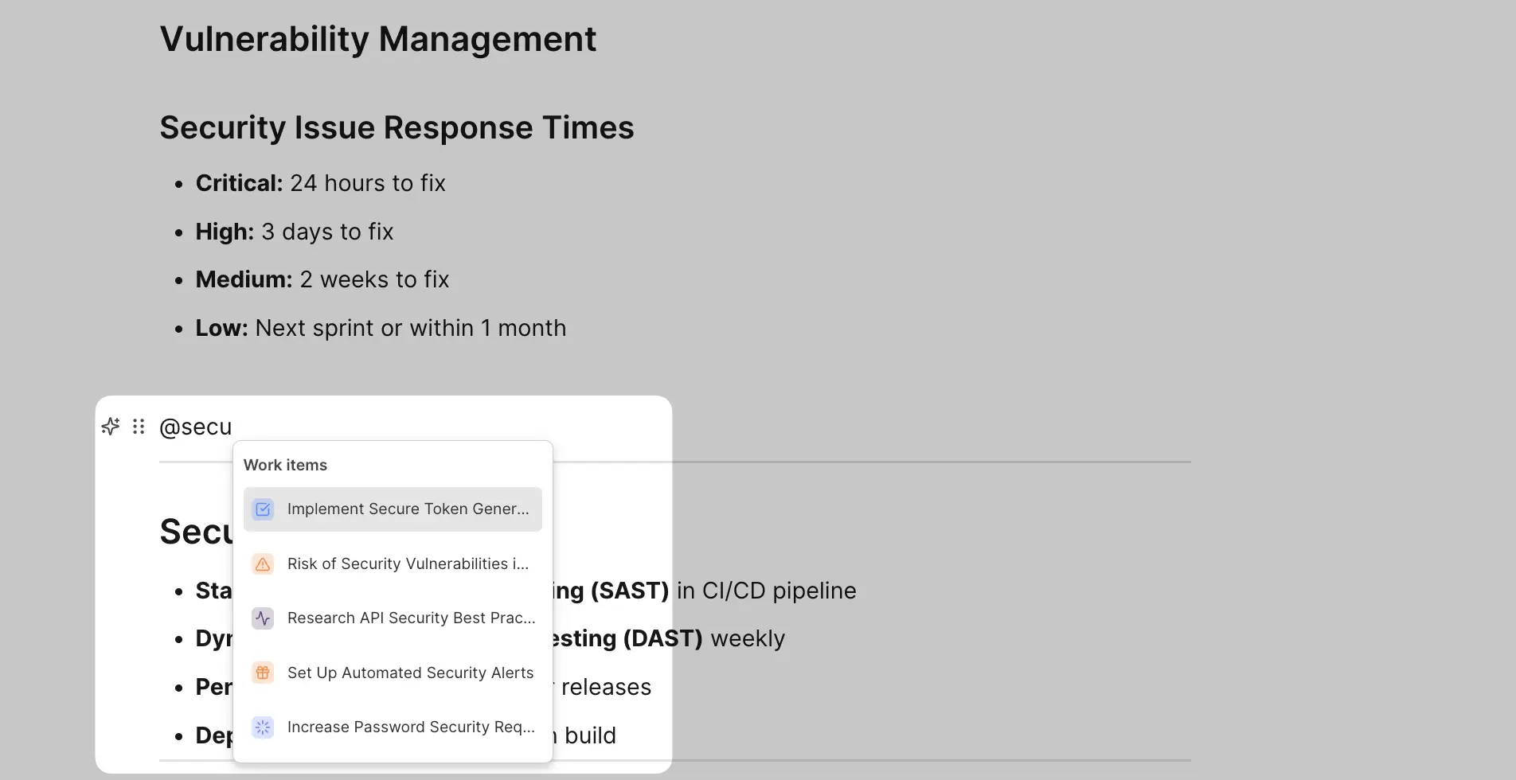Click the purple pulse research icon

[x=263, y=618]
